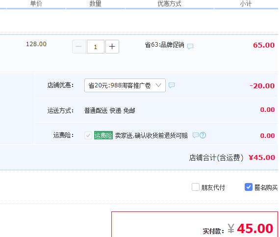Click the 实付款 final amount 45.00
The image size is (280, 237).
click(255, 229)
